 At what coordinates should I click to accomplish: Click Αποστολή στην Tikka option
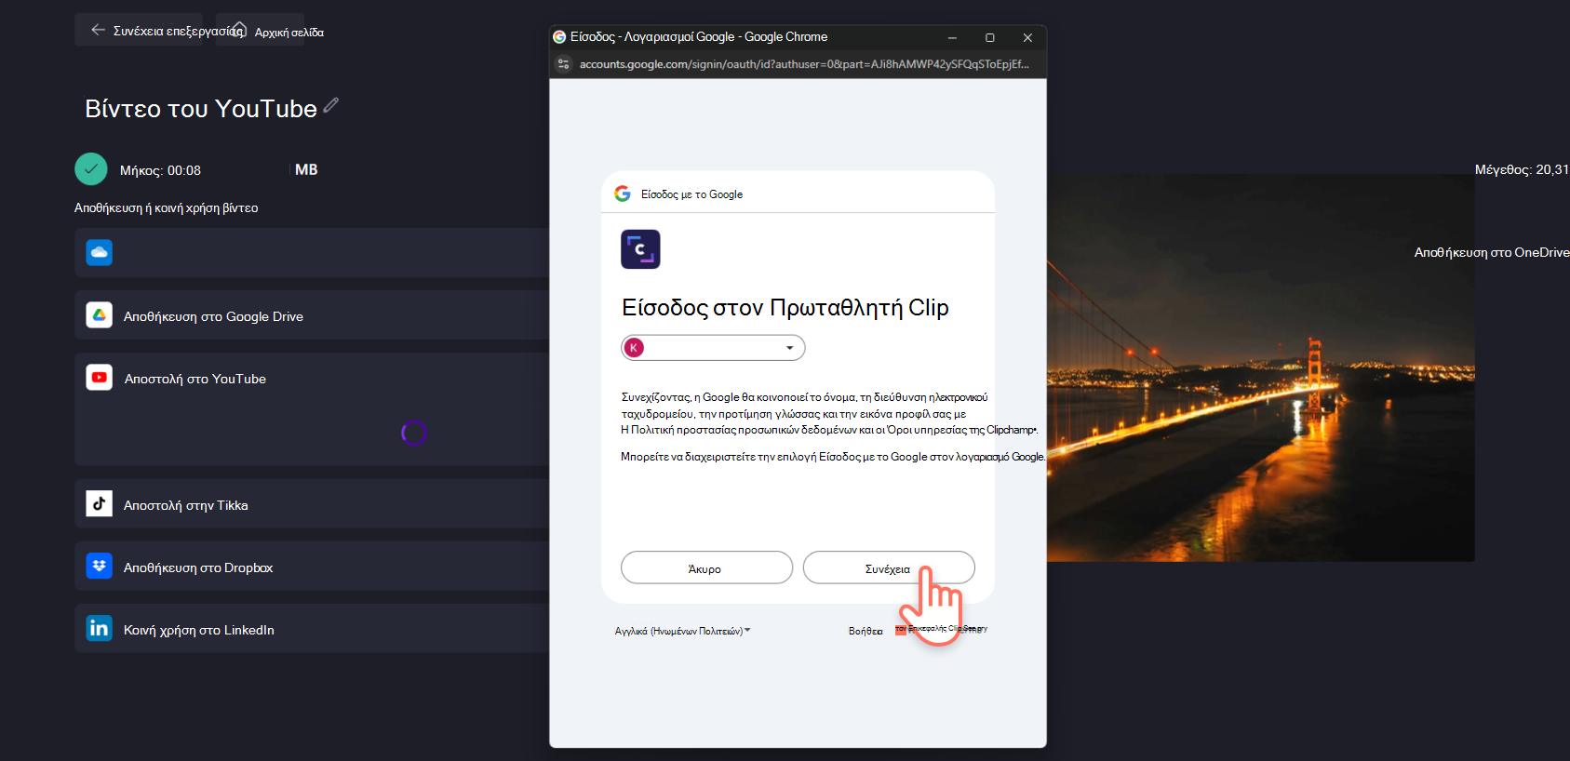click(x=312, y=504)
